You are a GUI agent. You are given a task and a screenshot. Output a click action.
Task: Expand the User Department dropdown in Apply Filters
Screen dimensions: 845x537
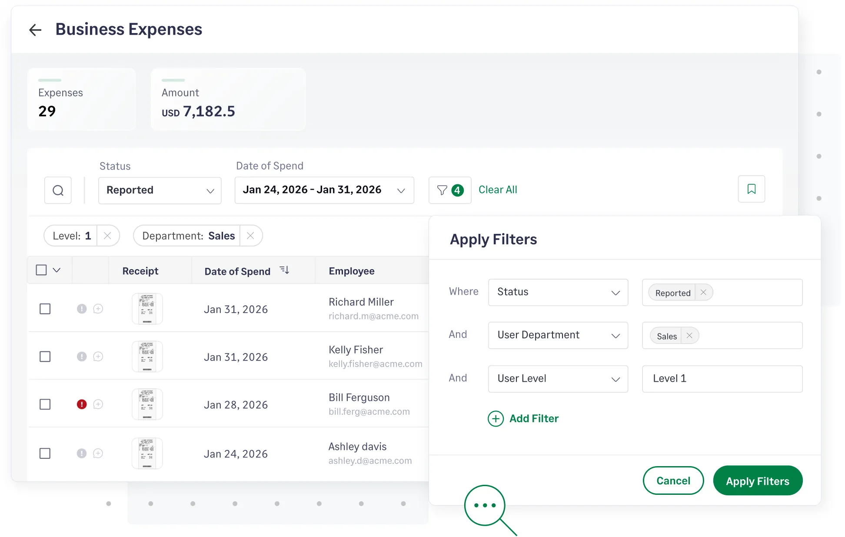[x=558, y=335]
